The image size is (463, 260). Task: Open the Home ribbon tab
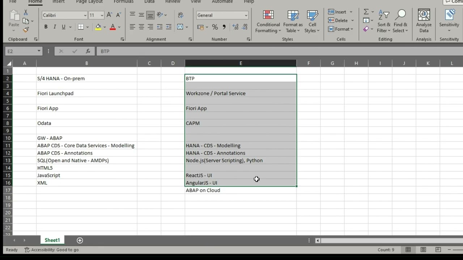pyautogui.click(x=35, y=2)
